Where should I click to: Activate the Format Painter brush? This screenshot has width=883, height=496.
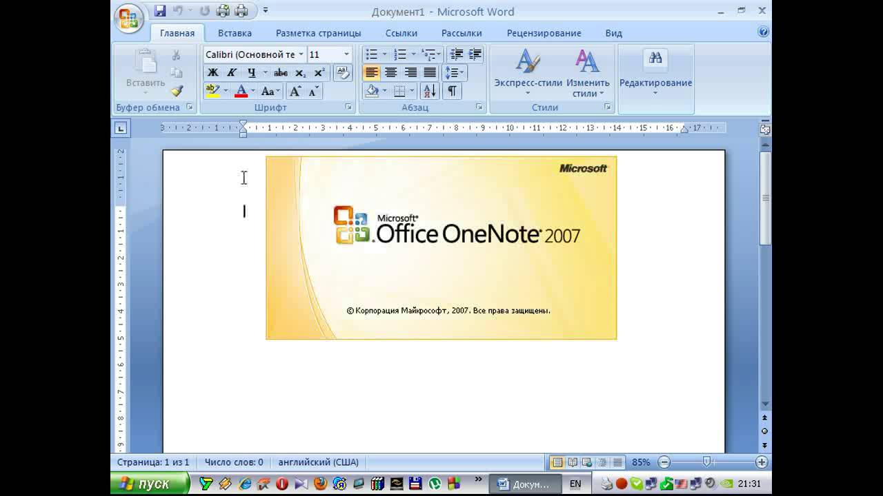pyautogui.click(x=177, y=91)
